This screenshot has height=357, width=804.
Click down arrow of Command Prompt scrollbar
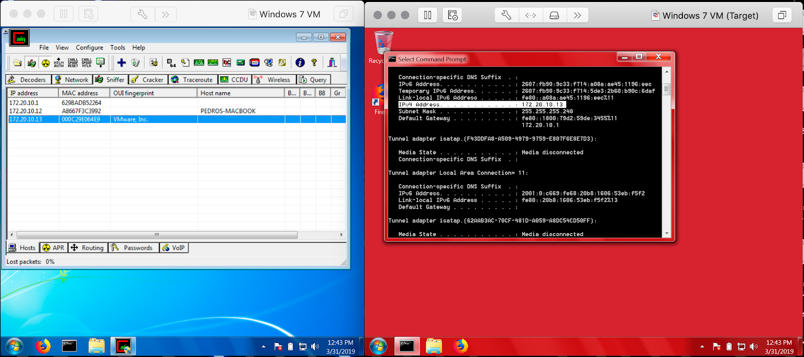click(x=667, y=234)
